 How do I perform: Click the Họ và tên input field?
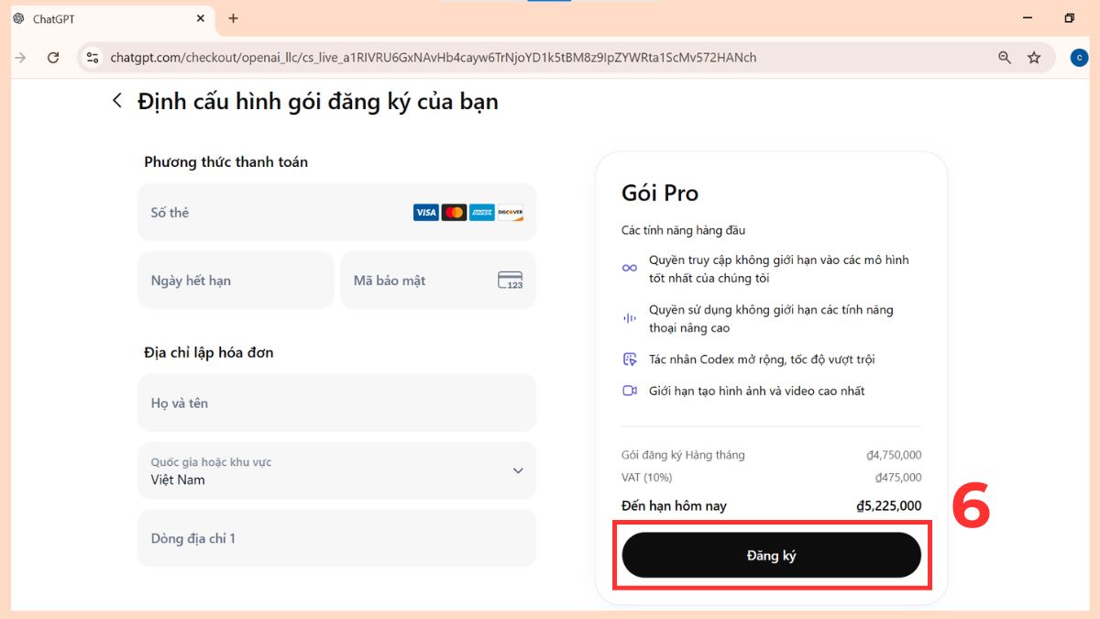coord(275,403)
